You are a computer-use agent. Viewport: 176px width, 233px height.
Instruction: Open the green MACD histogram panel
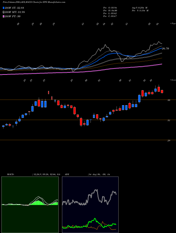click(x=30, y=205)
